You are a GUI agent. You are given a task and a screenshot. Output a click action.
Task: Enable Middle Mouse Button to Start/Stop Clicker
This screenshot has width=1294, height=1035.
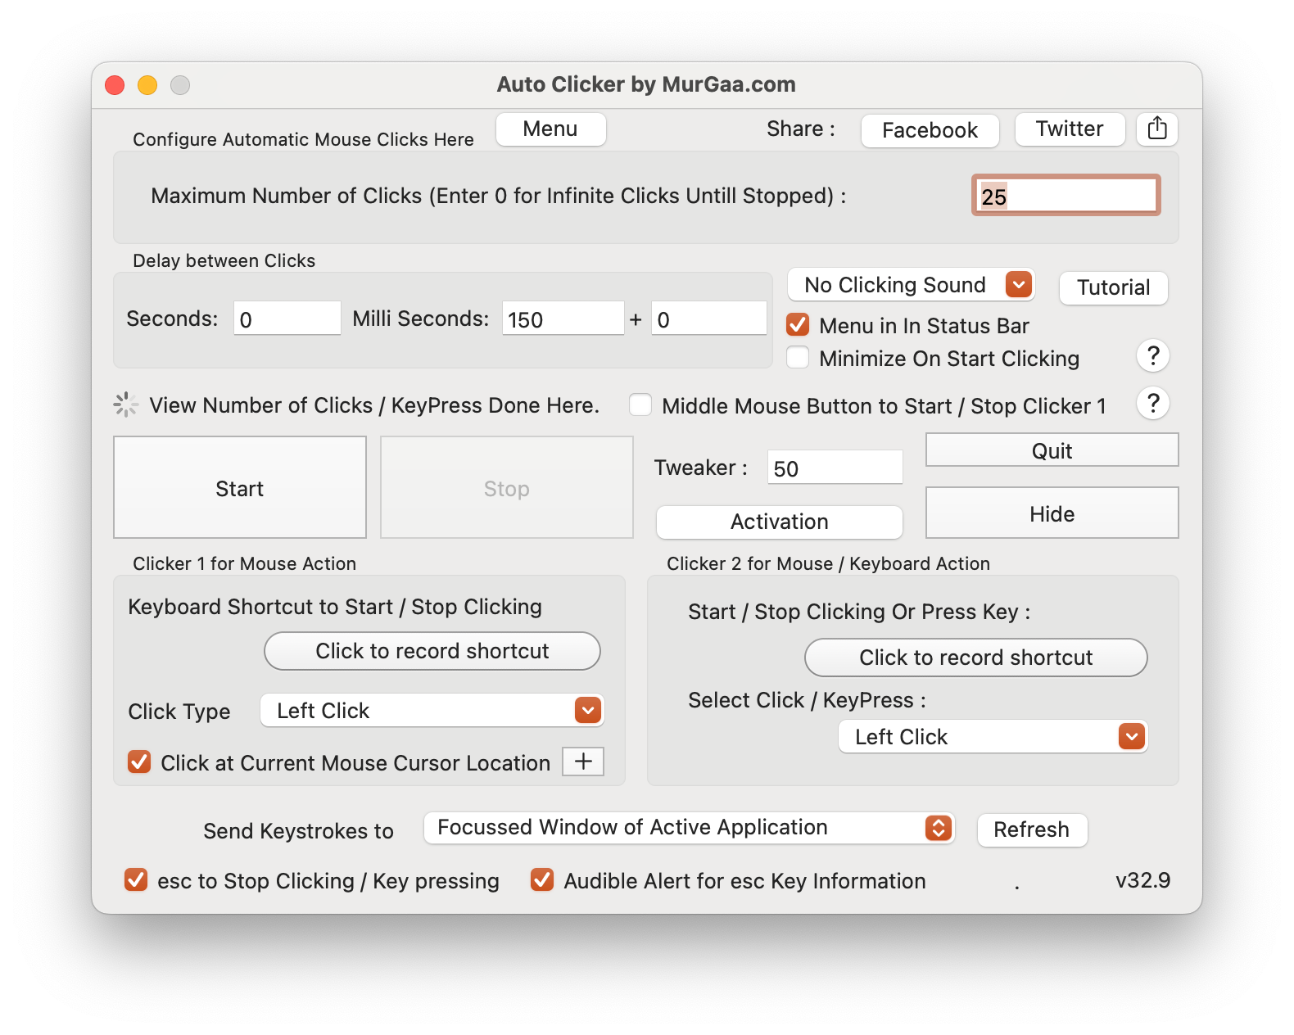pyautogui.click(x=640, y=405)
